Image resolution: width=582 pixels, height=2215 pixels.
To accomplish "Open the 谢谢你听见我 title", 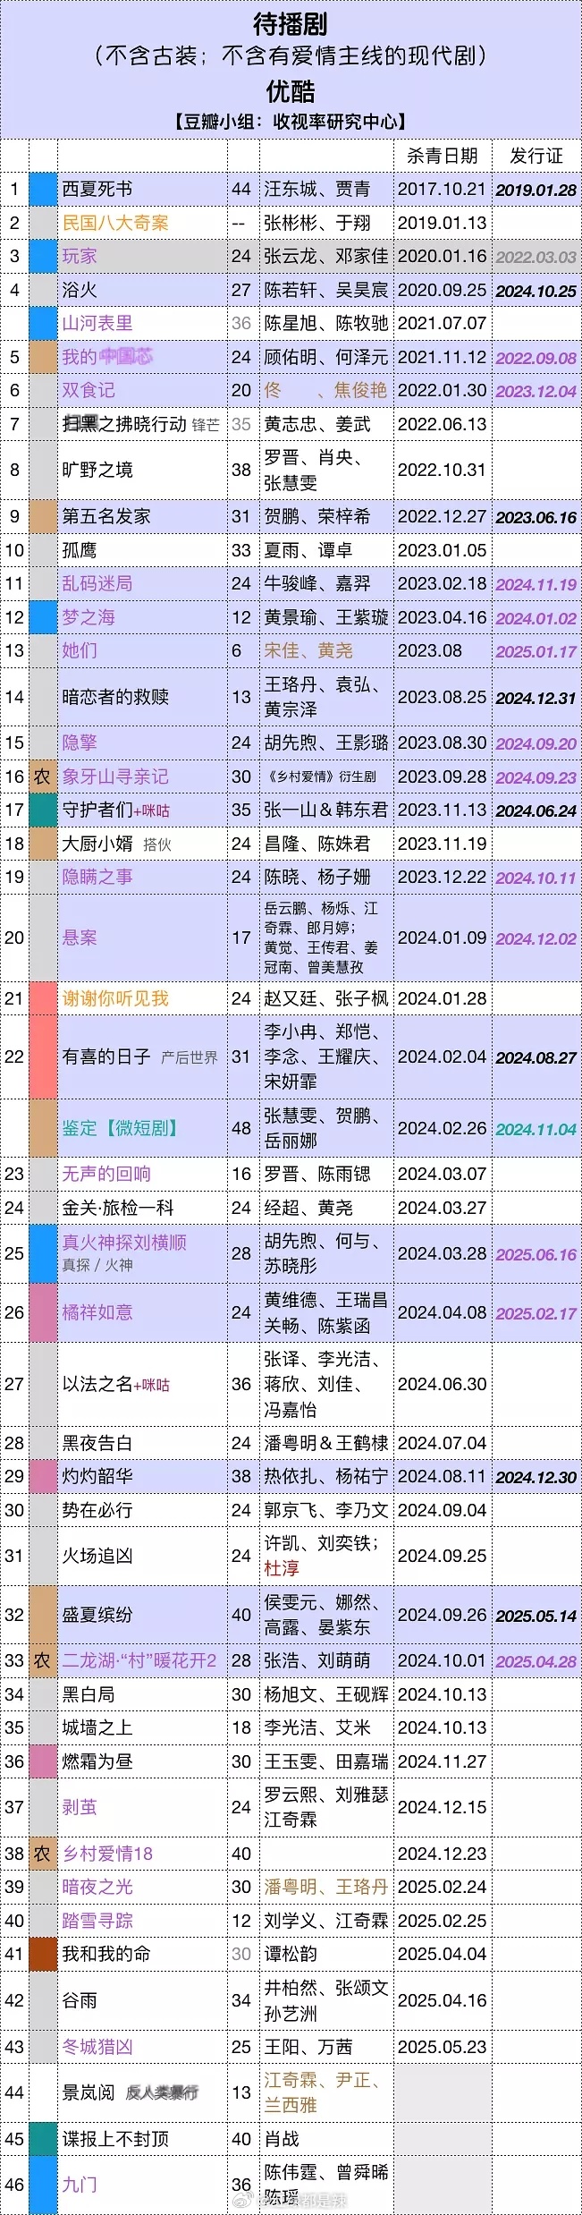I will [115, 998].
